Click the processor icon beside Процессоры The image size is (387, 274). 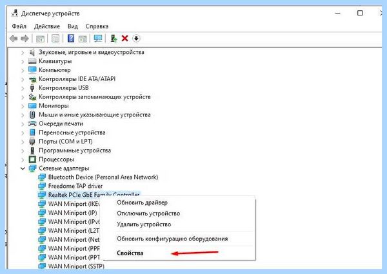[32, 160]
